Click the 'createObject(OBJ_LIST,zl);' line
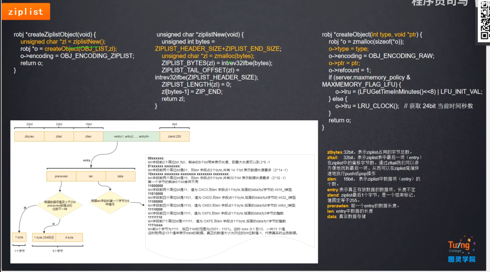 point(81,49)
